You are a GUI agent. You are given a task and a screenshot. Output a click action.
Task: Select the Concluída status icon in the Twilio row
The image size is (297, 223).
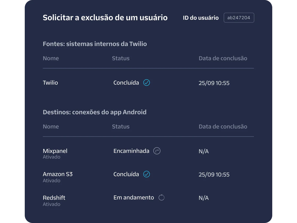click(146, 83)
